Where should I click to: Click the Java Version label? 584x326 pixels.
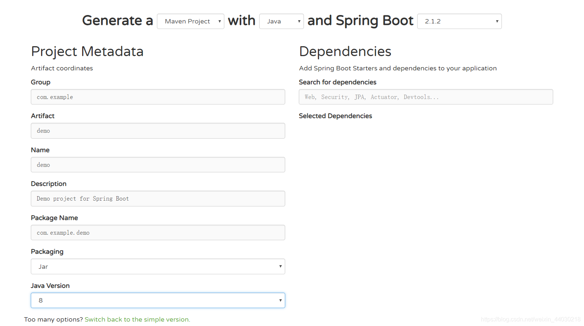[50, 286]
